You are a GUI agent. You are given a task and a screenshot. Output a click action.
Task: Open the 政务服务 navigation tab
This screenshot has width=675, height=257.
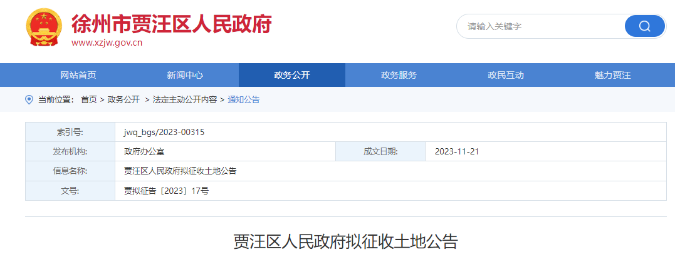399,75
